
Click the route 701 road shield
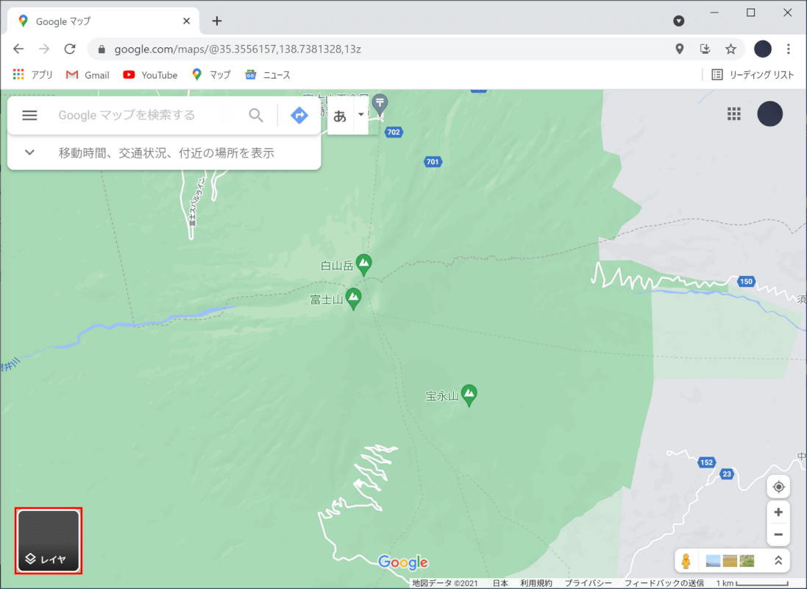(x=433, y=162)
